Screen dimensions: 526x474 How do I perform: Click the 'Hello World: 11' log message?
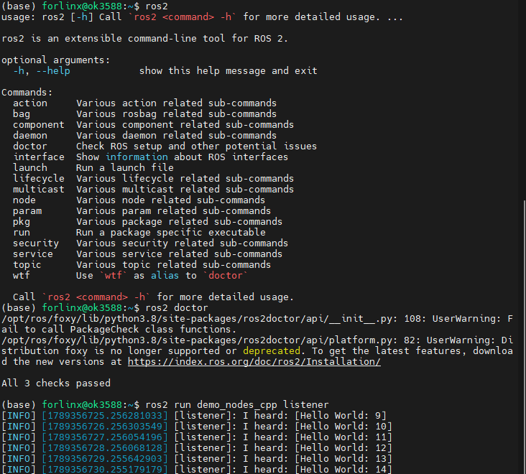[x=343, y=437]
